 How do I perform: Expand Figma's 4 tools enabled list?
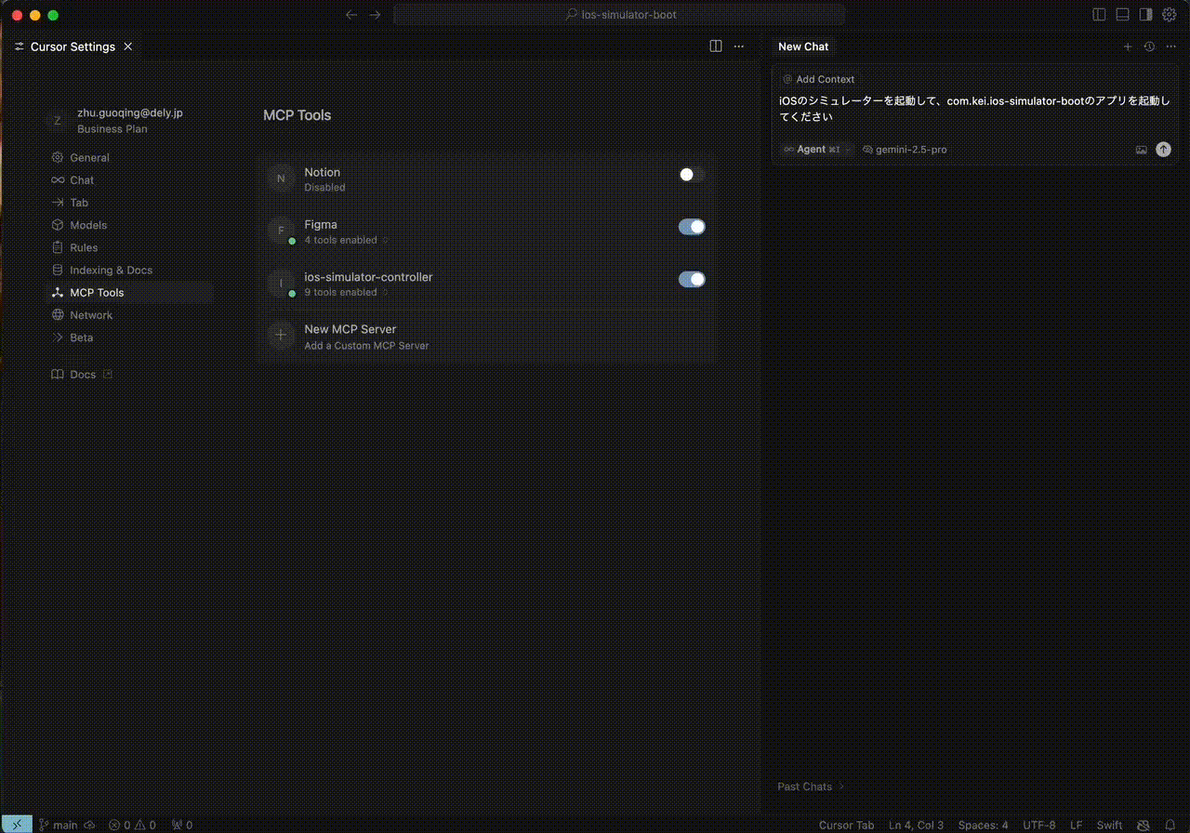pos(346,240)
